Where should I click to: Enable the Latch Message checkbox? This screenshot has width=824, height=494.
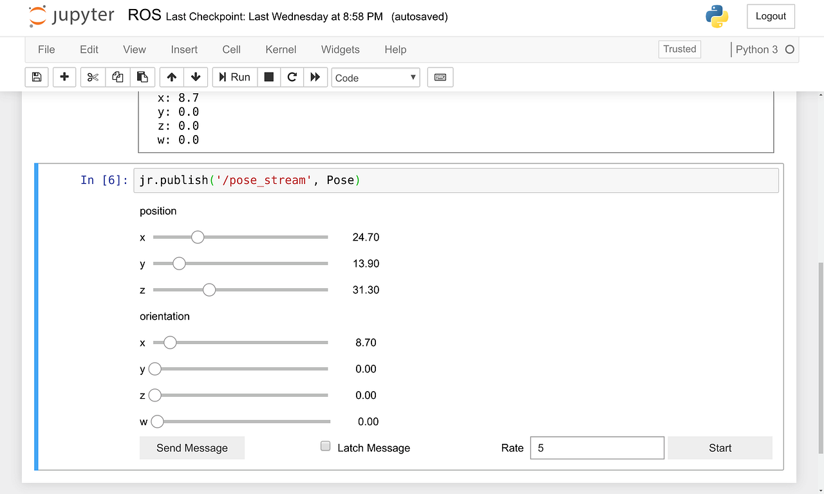click(x=325, y=445)
